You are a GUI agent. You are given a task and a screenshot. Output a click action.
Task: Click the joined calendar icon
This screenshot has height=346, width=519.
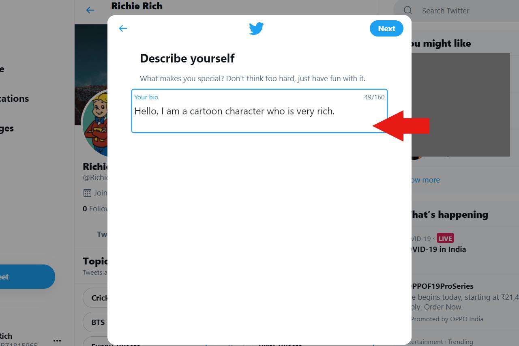87,193
